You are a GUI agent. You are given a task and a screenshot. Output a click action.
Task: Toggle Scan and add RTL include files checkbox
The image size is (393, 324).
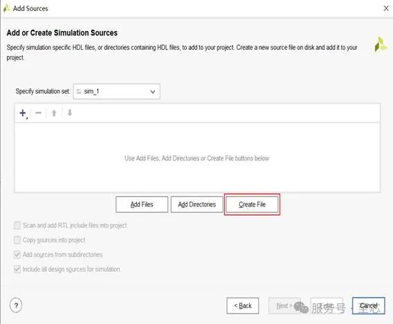[x=17, y=225]
